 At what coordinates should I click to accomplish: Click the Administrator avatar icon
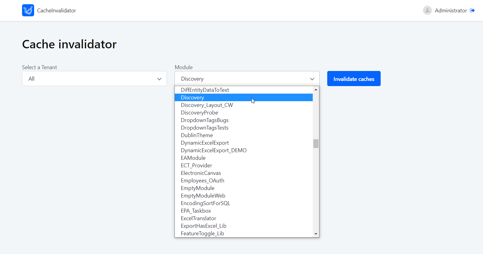click(x=427, y=10)
